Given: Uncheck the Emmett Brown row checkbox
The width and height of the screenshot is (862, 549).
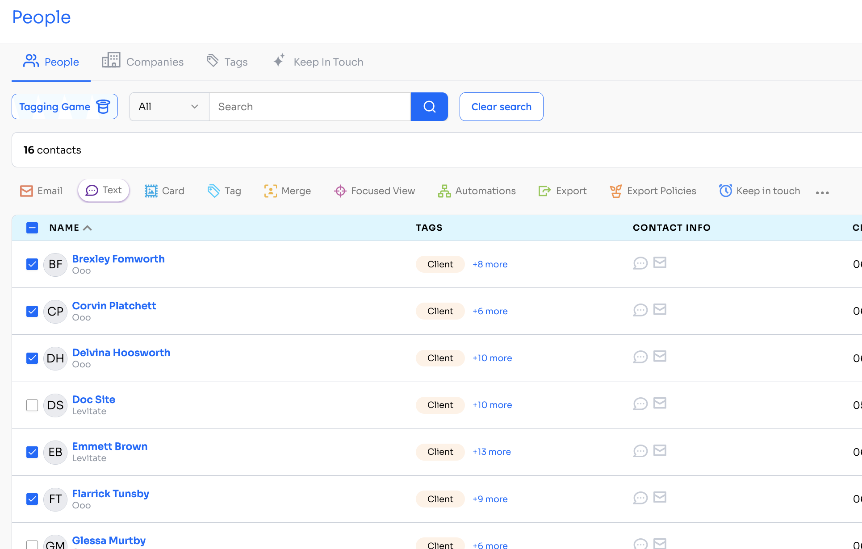Looking at the screenshot, I should point(32,452).
